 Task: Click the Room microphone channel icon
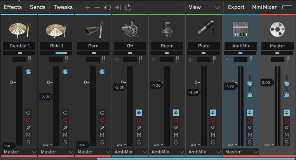coord(167,30)
